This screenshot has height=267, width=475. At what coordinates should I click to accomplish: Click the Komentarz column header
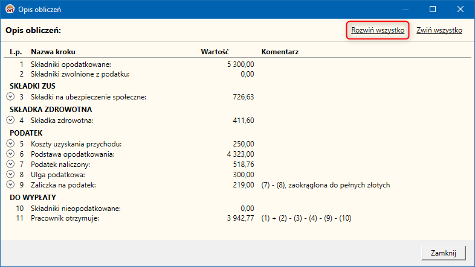pos(280,52)
